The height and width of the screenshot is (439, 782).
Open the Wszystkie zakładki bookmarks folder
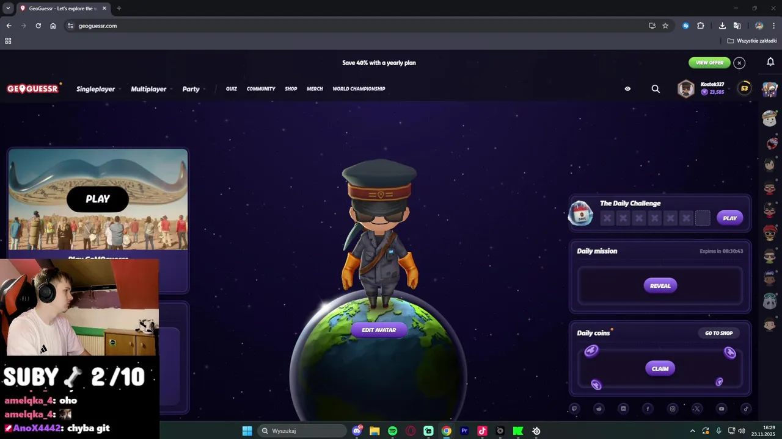(752, 41)
